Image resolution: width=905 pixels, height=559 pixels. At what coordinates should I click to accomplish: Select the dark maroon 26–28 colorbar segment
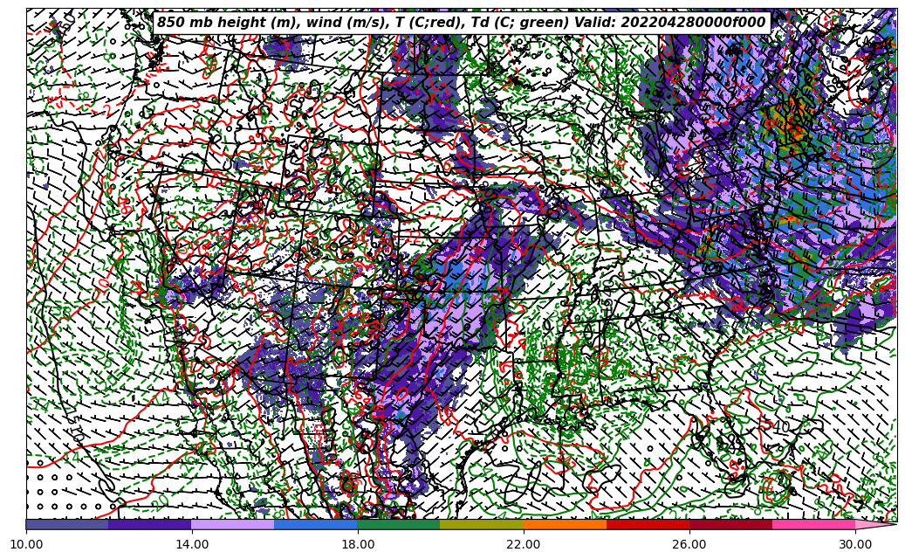point(730,524)
